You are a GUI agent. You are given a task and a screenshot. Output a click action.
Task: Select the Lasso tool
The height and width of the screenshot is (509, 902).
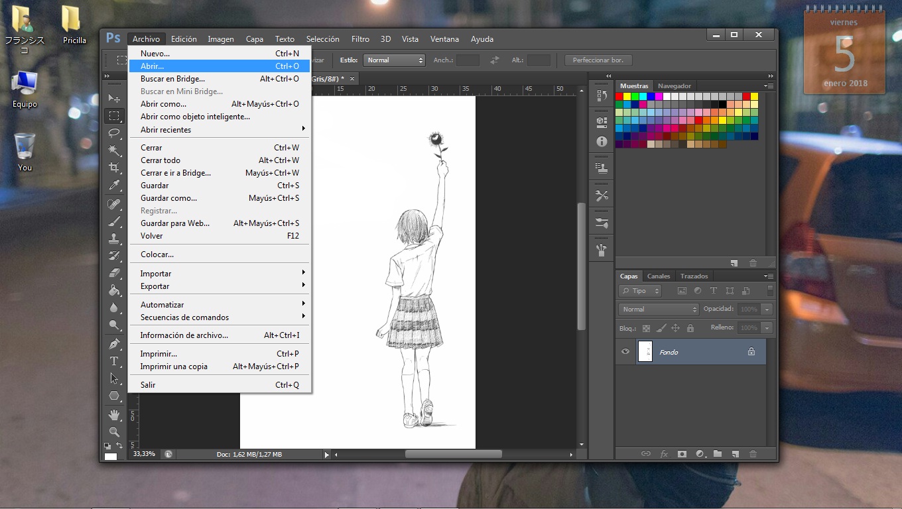[x=114, y=133]
